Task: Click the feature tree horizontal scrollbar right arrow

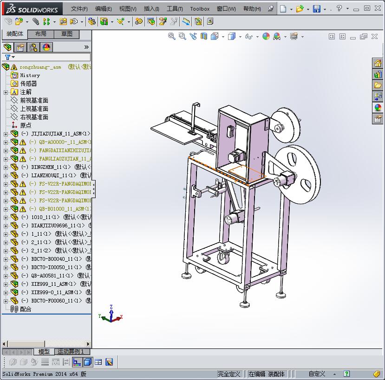Action: pyautogui.click(x=88, y=344)
